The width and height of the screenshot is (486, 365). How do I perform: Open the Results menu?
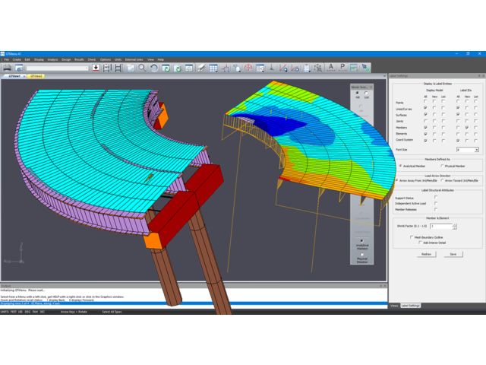tap(78, 59)
